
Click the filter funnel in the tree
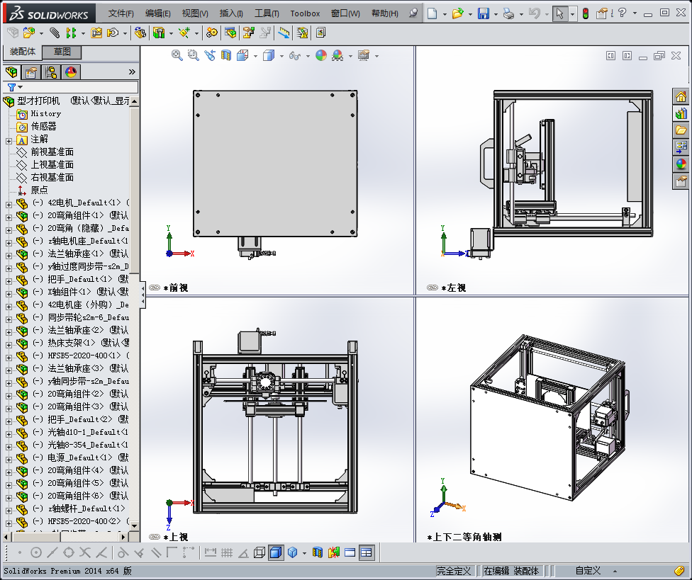[x=12, y=87]
